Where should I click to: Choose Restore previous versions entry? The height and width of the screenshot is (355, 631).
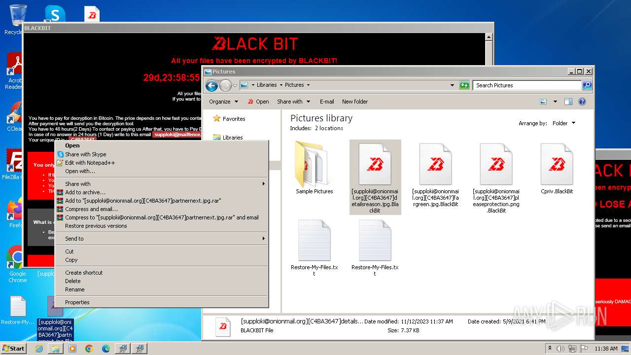(96, 226)
